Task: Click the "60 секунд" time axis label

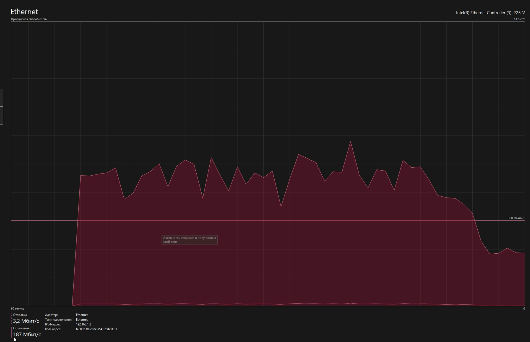Action: pos(18,309)
